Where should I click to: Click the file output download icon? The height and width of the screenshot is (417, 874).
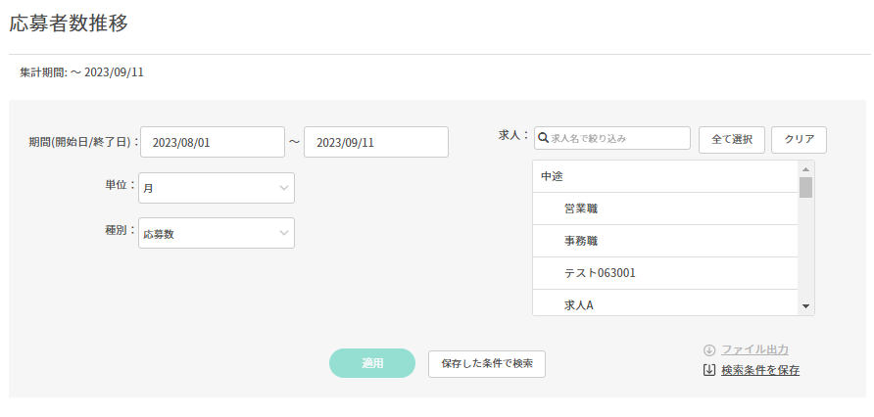click(x=709, y=349)
